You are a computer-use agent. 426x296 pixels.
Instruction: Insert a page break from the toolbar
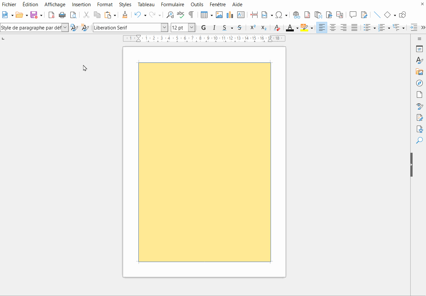coord(254,15)
